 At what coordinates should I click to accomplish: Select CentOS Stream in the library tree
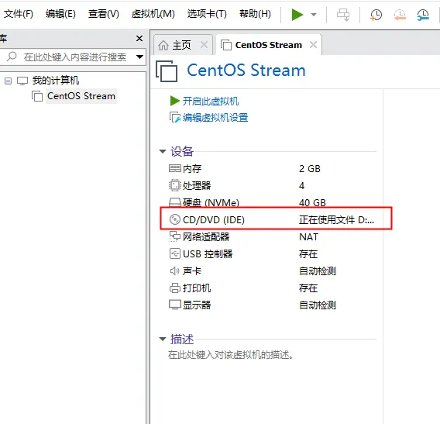pos(81,96)
